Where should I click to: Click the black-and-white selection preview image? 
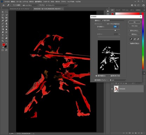[x=109, y=57]
